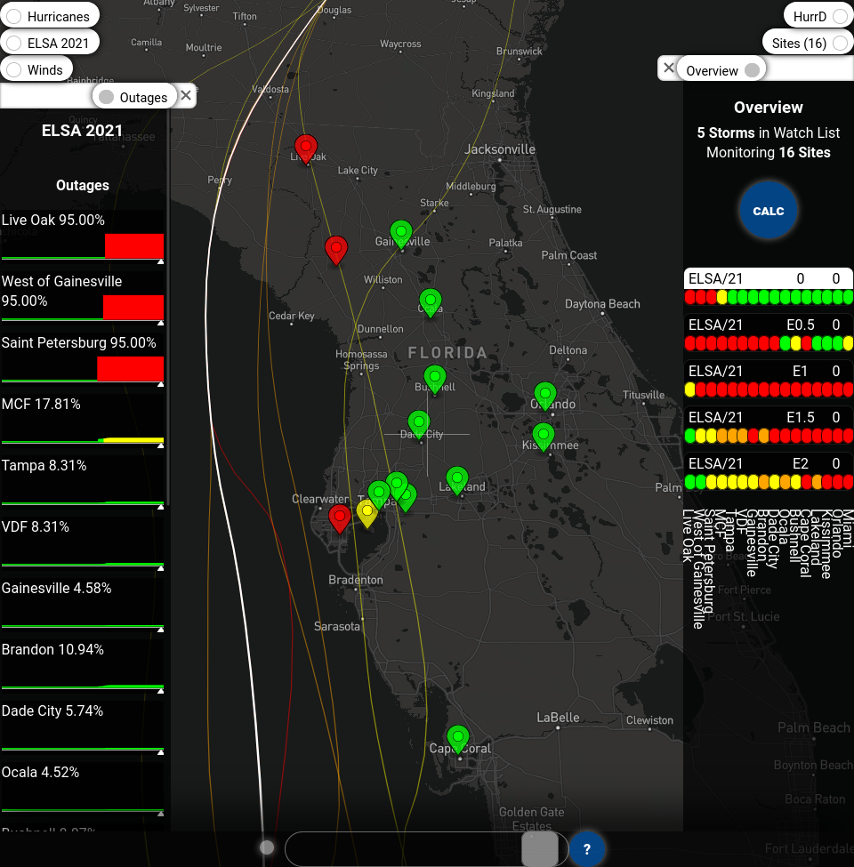Click the timeline slider track

[426, 848]
